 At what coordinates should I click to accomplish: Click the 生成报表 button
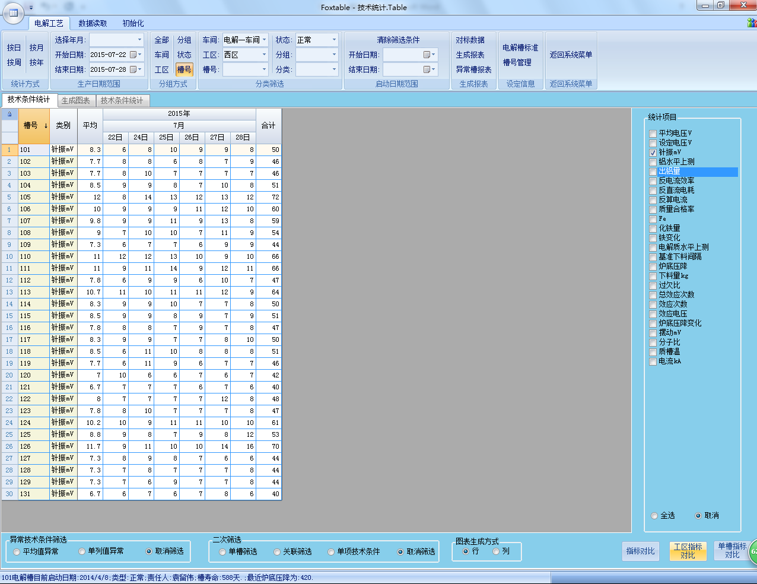(470, 55)
